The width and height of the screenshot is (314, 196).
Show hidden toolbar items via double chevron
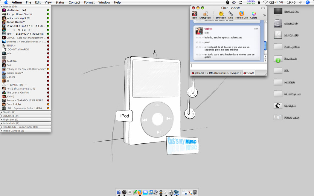click(x=265, y=15)
